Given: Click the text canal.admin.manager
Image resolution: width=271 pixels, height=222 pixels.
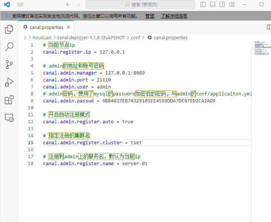Looking at the screenshot, I should pyautogui.click(x=70, y=73).
